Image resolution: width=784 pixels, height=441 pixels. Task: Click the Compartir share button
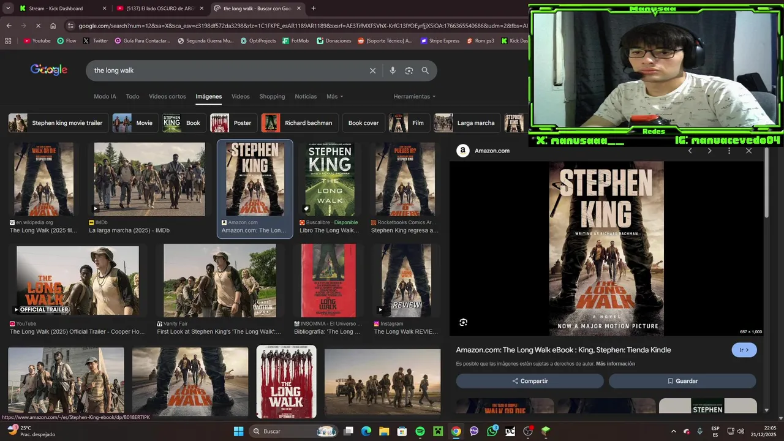coord(530,381)
